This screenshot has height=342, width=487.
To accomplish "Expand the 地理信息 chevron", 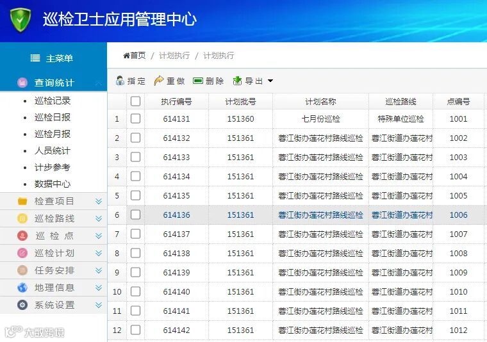I will [x=99, y=288].
